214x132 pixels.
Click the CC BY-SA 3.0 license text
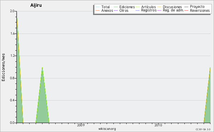tap(203, 130)
